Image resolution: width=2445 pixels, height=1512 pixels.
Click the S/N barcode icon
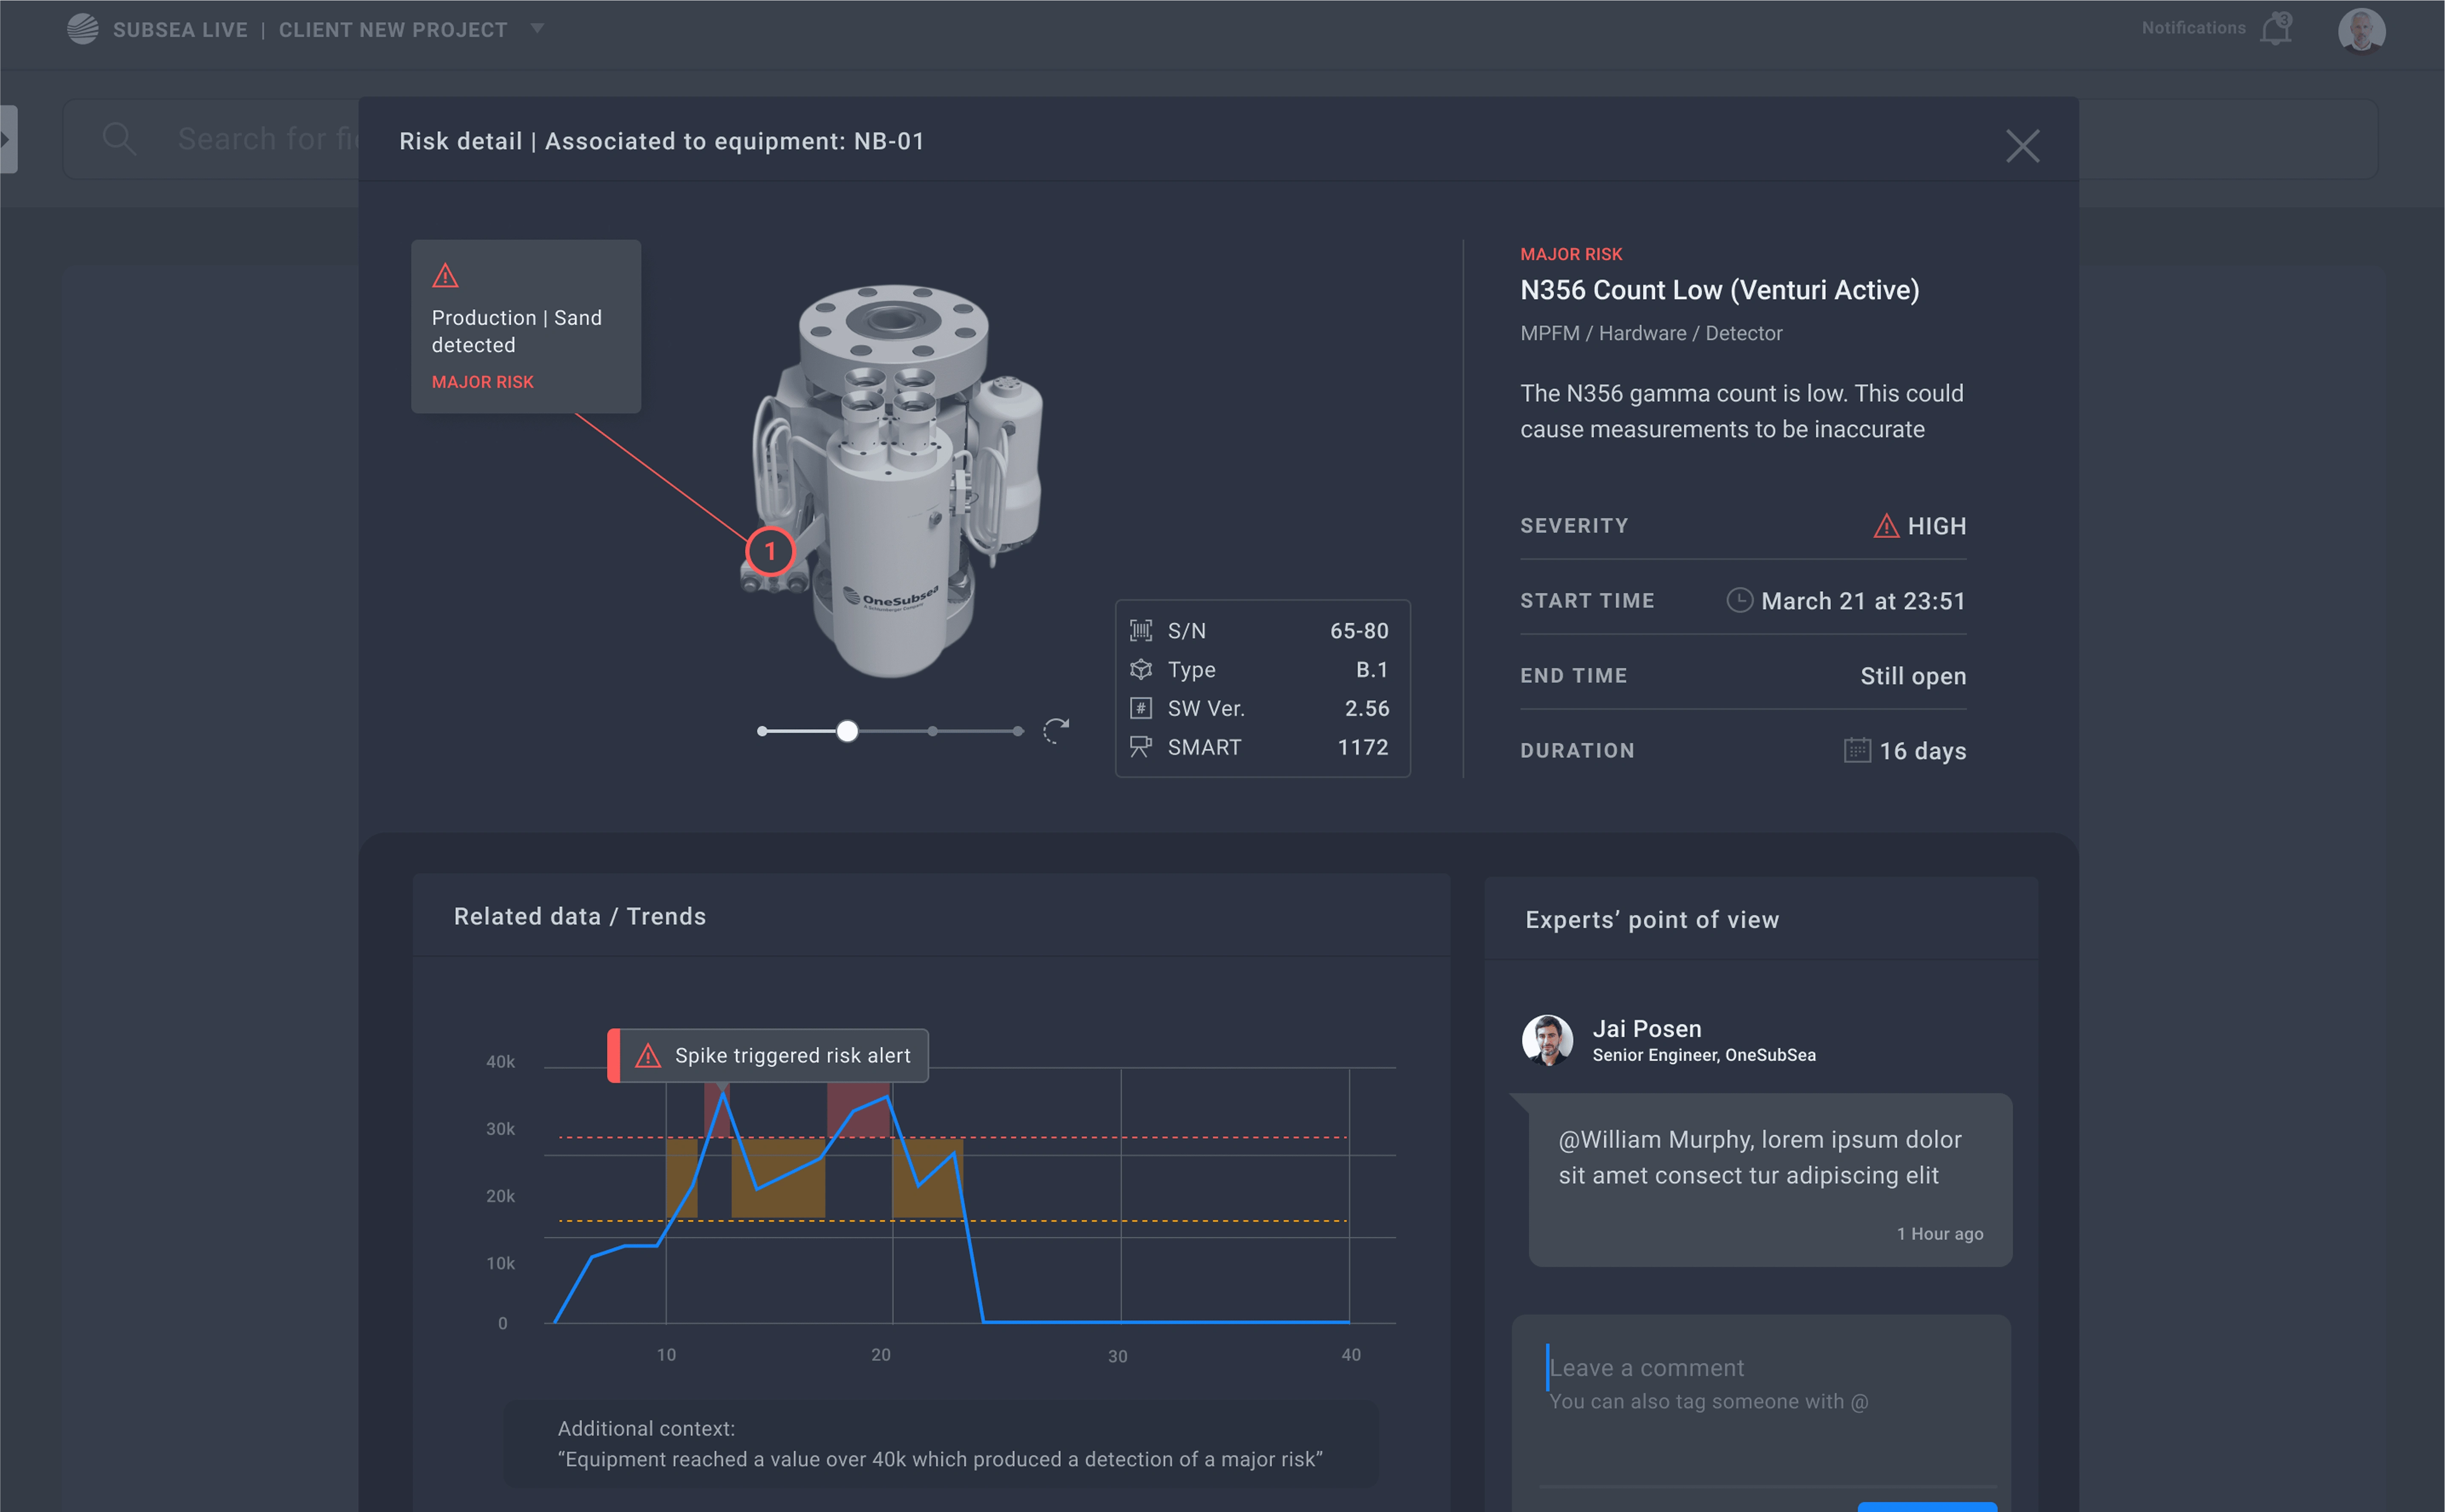point(1141,630)
